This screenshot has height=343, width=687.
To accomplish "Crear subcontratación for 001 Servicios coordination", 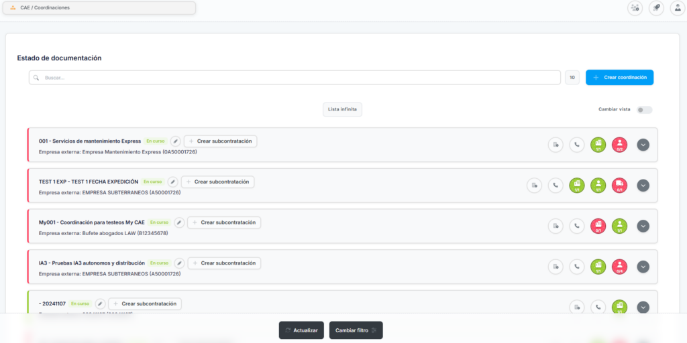I will pos(220,141).
